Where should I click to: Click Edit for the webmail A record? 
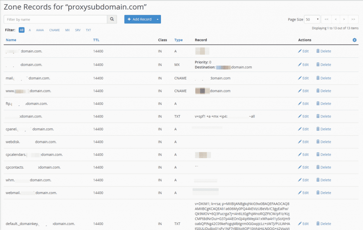(x=303, y=193)
